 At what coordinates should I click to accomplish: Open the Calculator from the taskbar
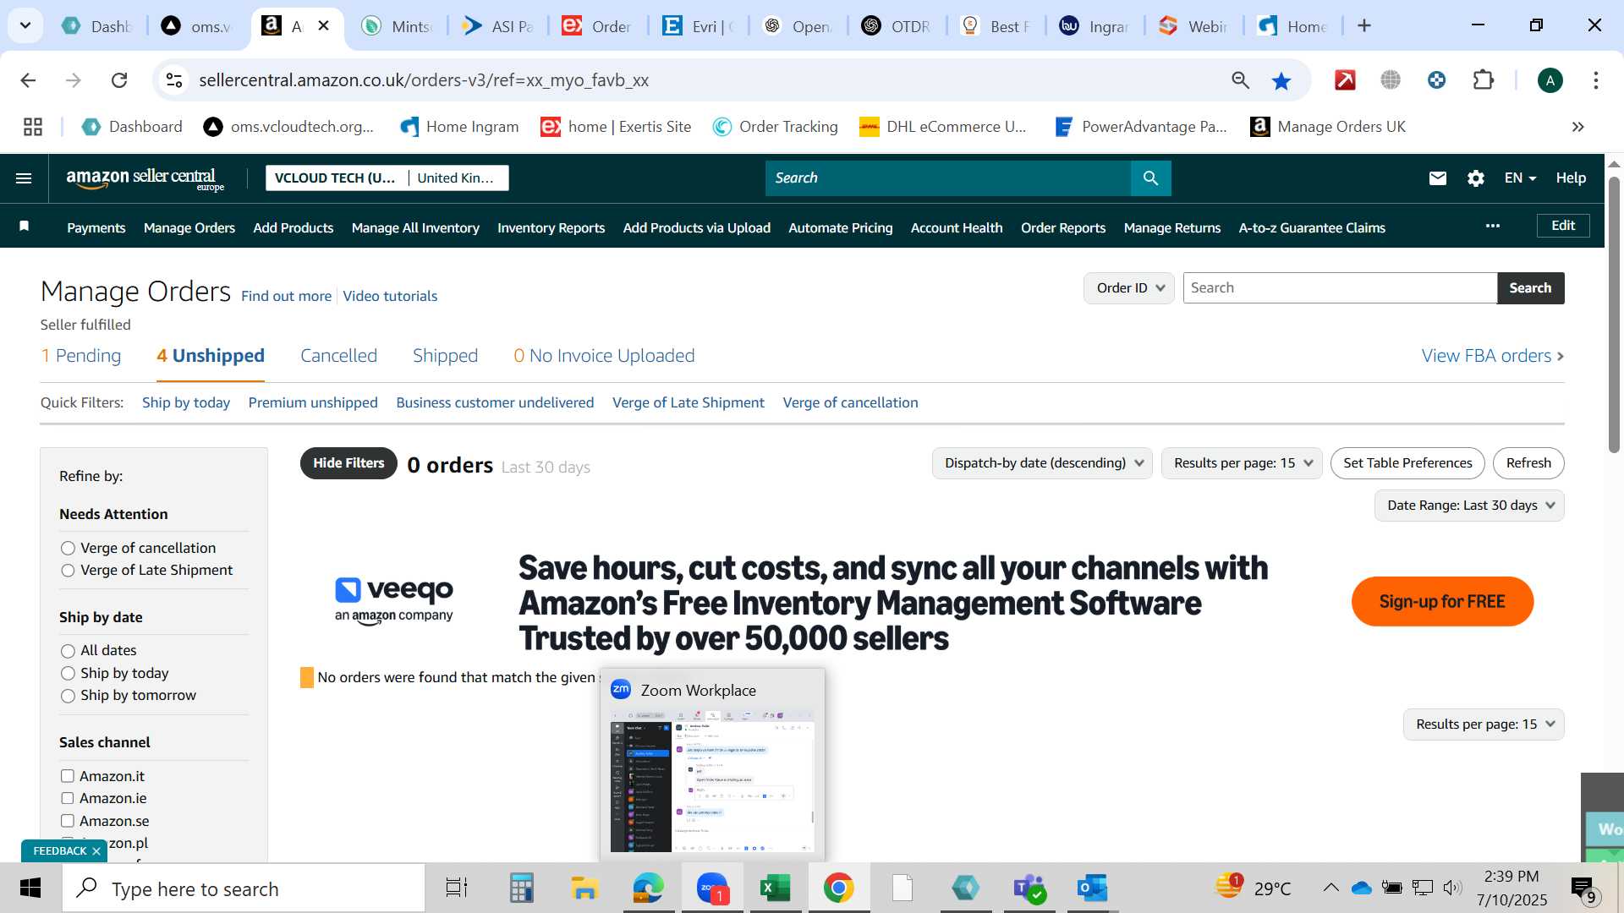pos(521,888)
